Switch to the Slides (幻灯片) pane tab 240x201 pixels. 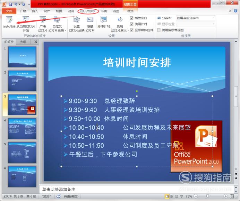pyautogui.click(x=9, y=42)
